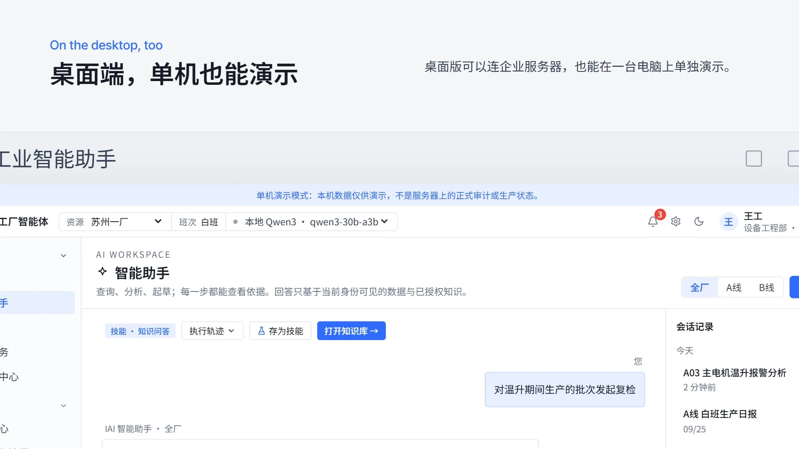Expand the 执行轨迹 dropdown

point(212,331)
